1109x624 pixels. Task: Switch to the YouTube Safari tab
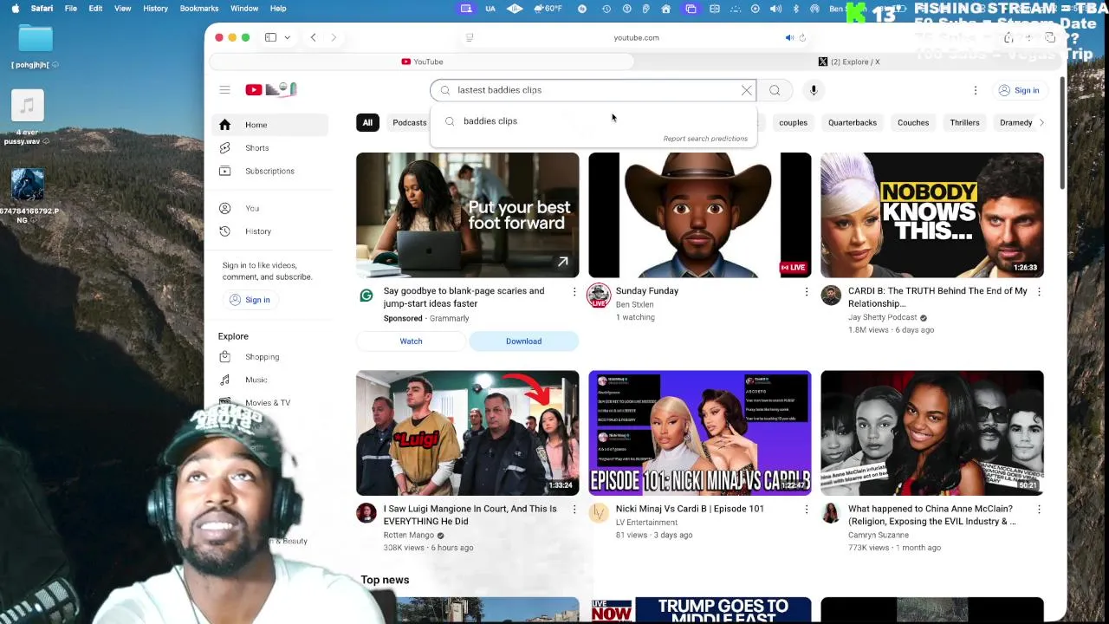tap(422, 62)
